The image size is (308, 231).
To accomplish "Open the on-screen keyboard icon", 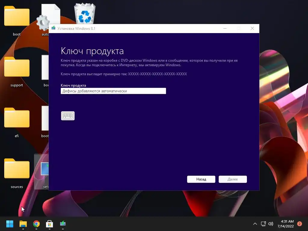I will tap(68, 116).
